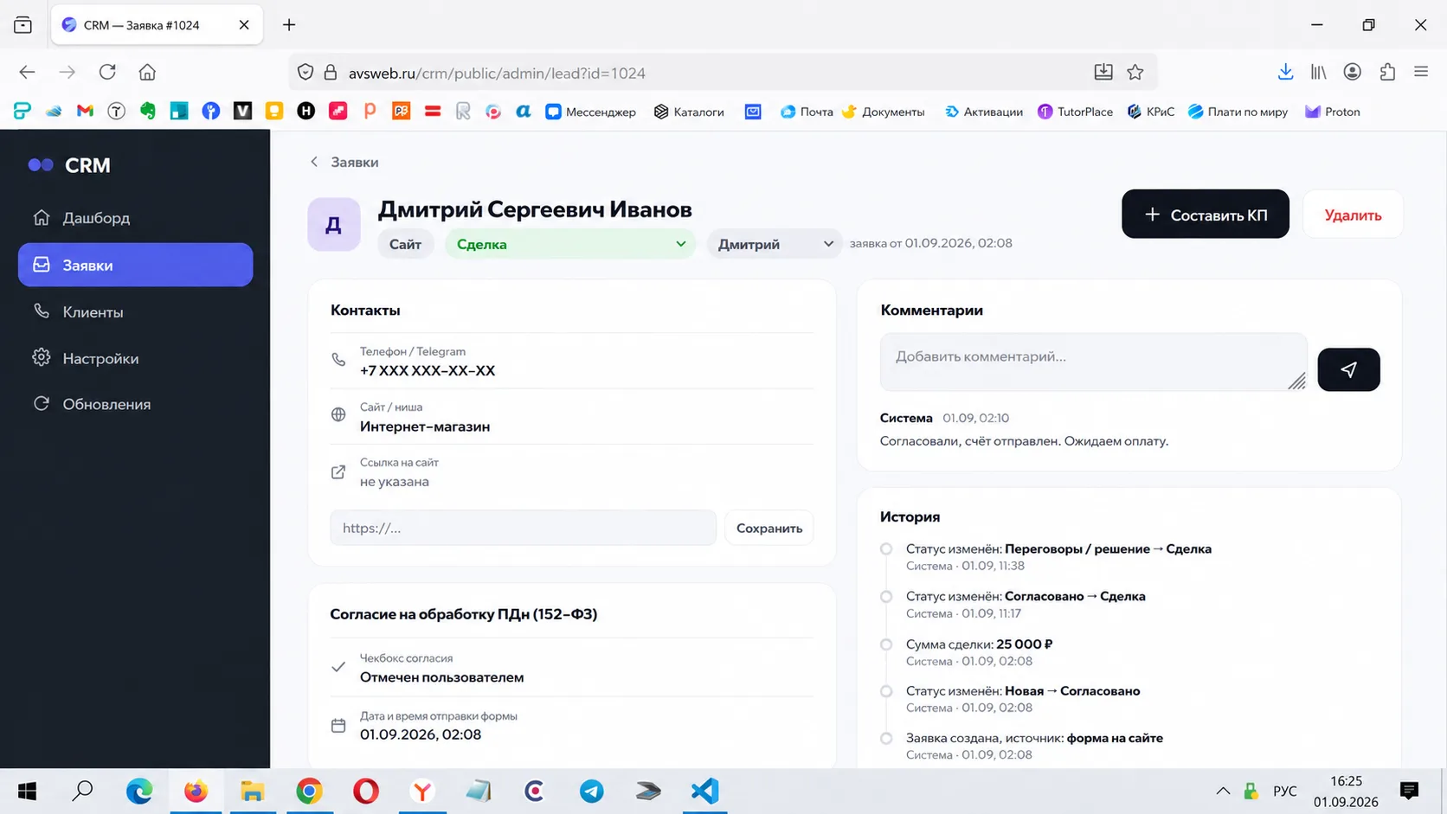Screen dimensions: 1447x814
Task: Click the Сайт source tag
Action: click(405, 244)
